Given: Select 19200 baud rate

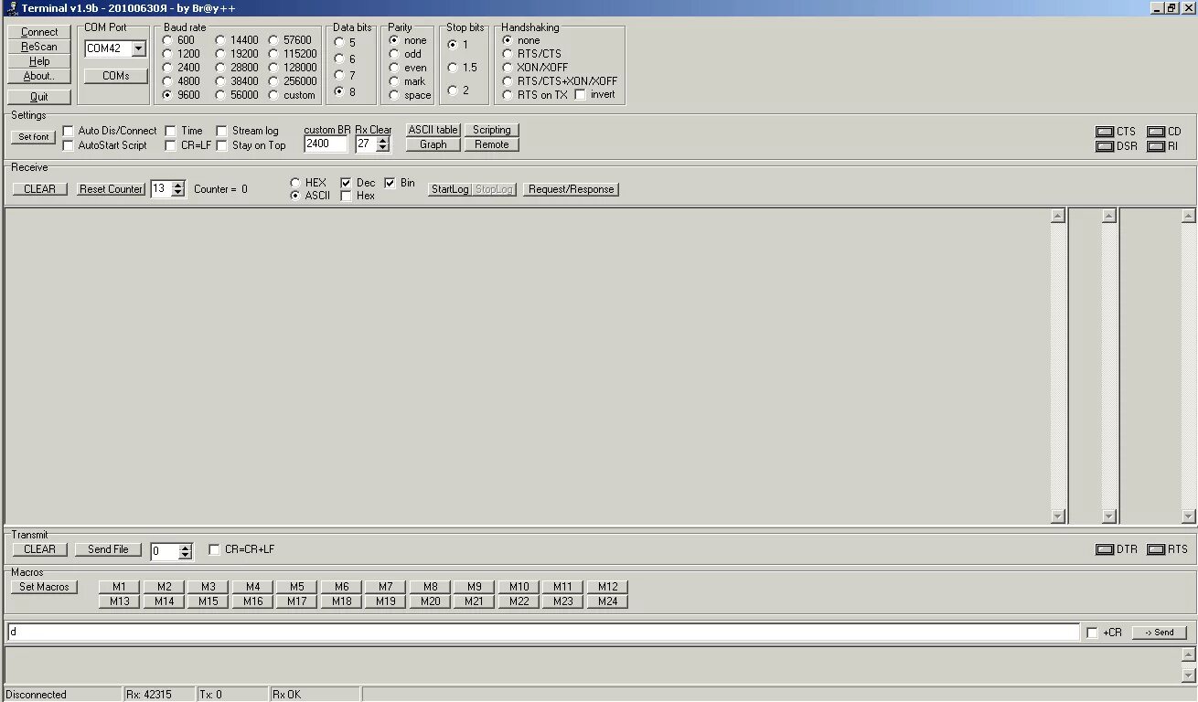Looking at the screenshot, I should point(220,53).
